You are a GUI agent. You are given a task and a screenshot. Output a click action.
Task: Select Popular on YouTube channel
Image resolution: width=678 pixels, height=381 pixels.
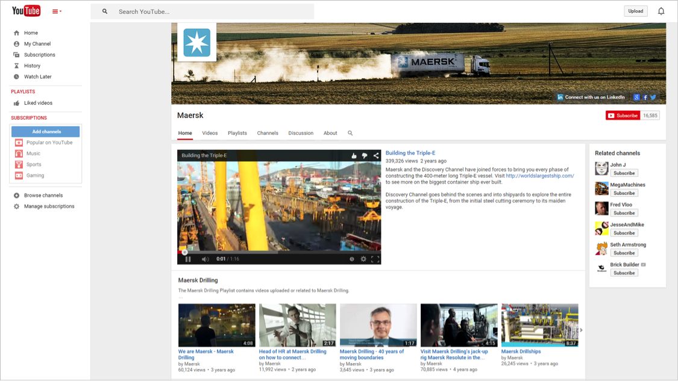coord(49,143)
